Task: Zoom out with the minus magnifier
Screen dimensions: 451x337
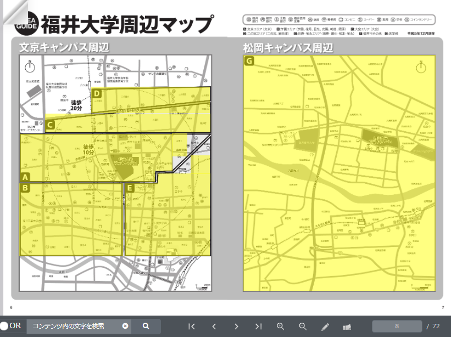Action: click(303, 327)
